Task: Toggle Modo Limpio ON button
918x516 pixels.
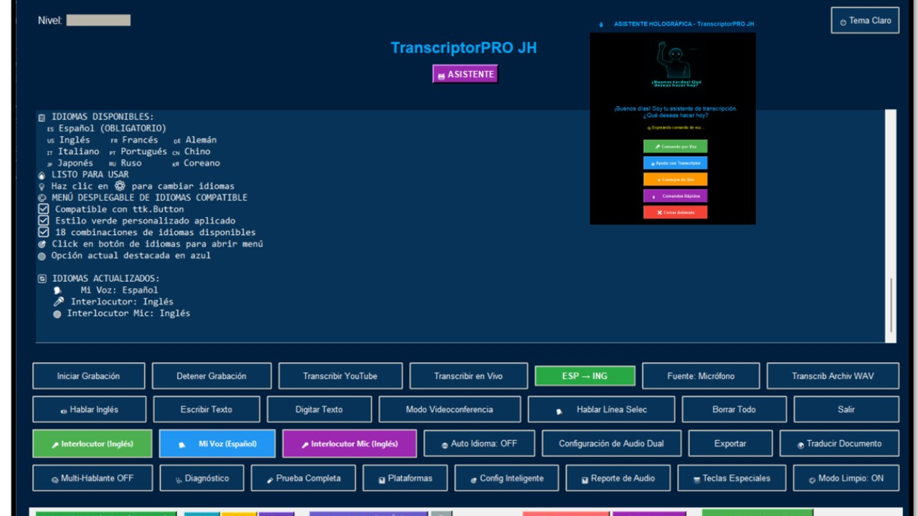Action: pos(846,478)
